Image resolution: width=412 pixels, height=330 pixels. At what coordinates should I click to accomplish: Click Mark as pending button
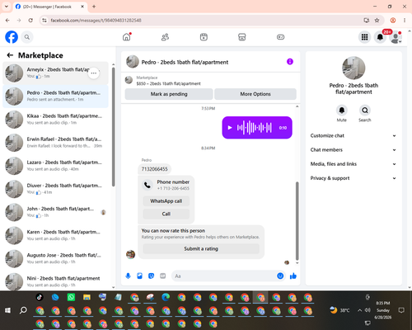coord(169,94)
